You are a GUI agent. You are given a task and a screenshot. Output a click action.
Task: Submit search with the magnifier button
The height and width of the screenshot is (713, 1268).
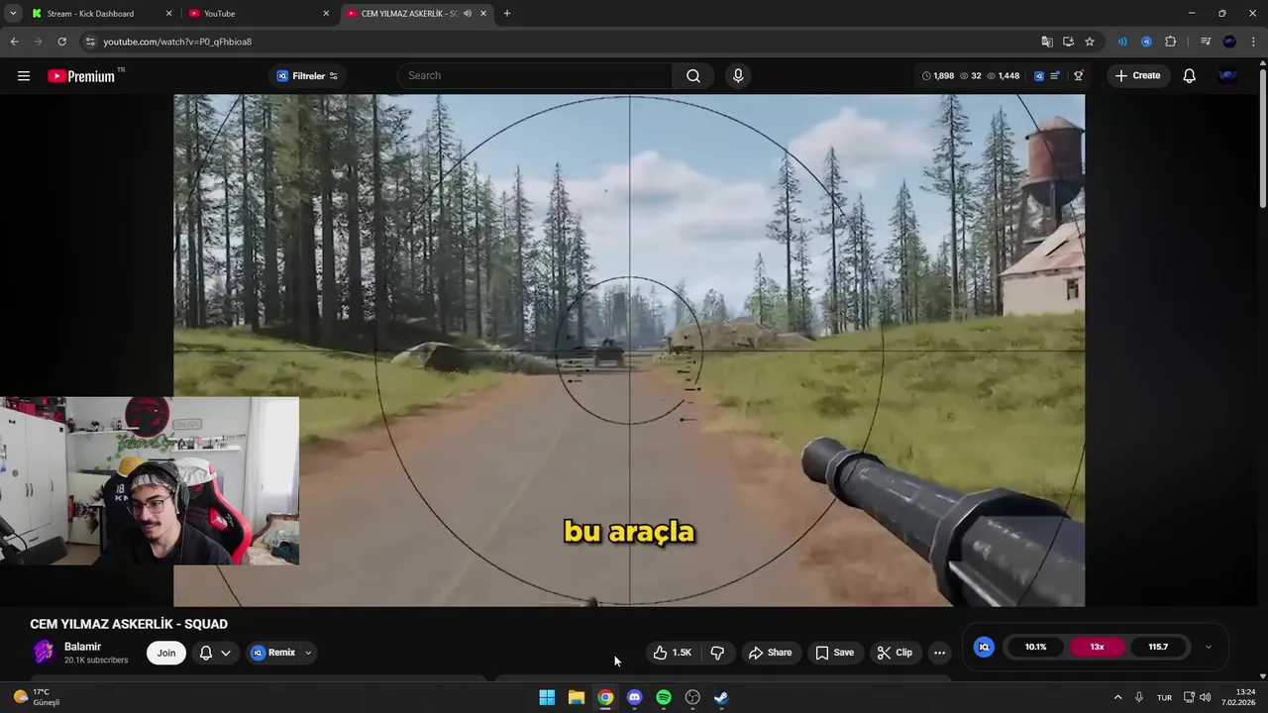[693, 75]
